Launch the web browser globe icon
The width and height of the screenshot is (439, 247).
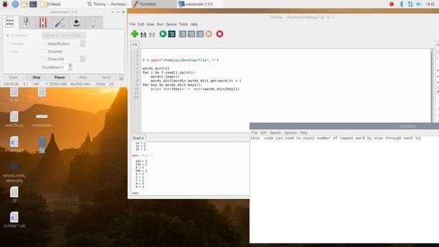15,4
